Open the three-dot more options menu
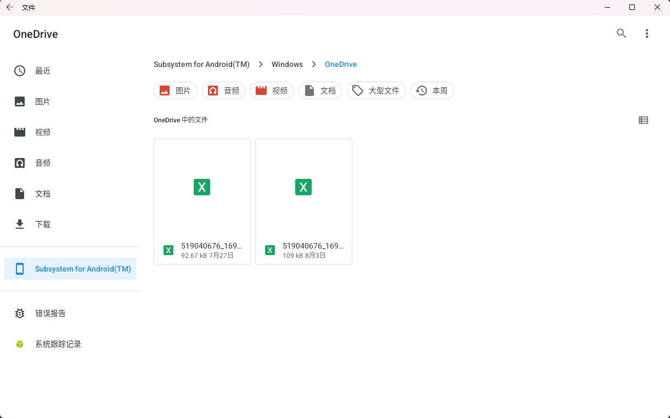The width and height of the screenshot is (670, 418). tap(647, 33)
